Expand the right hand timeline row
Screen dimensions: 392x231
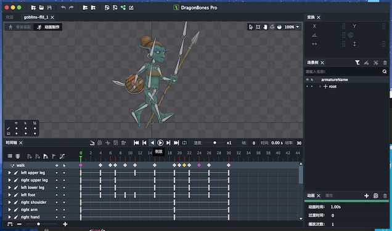click(9, 217)
